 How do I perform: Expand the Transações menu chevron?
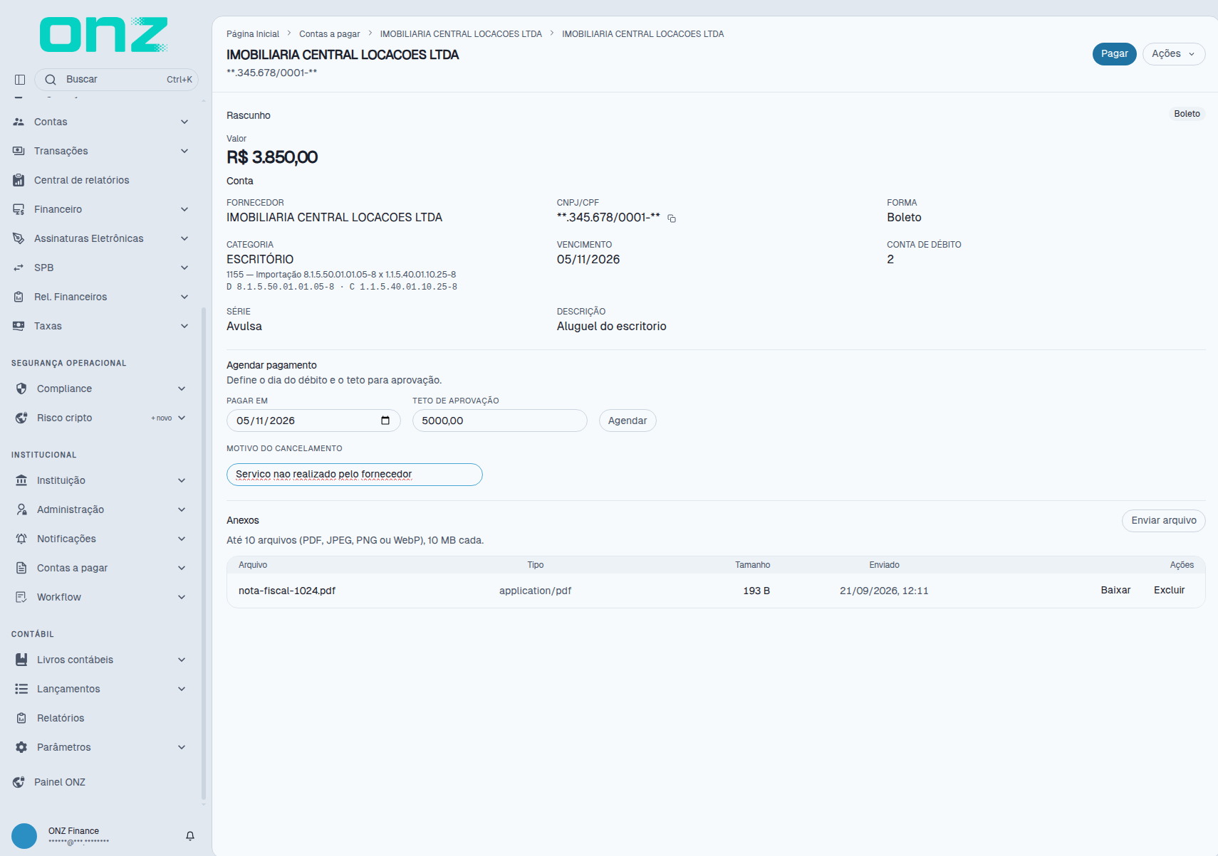coord(184,151)
